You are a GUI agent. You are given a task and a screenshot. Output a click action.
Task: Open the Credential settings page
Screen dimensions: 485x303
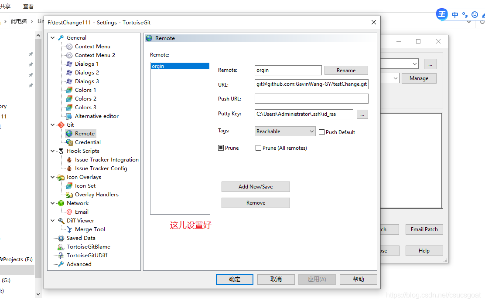pyautogui.click(x=88, y=142)
